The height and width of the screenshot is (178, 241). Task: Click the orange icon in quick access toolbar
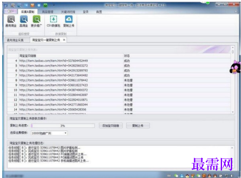(32, 5)
